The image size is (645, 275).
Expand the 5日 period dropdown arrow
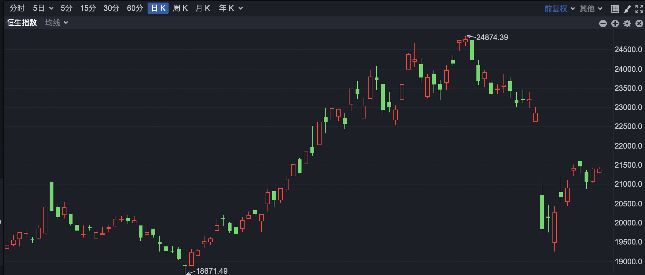[x=51, y=9]
